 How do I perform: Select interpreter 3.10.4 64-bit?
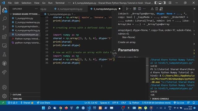click(156, 103)
